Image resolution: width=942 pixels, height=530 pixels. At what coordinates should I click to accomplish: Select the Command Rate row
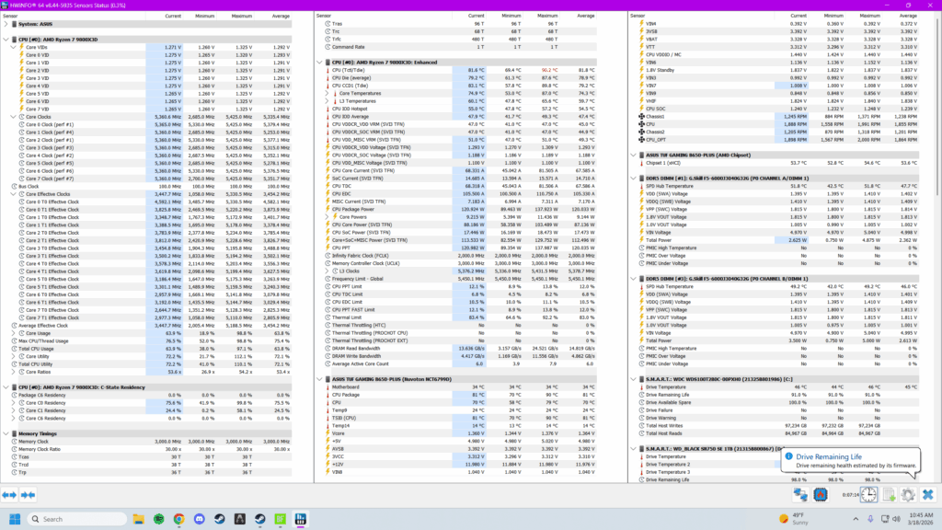(x=456, y=47)
